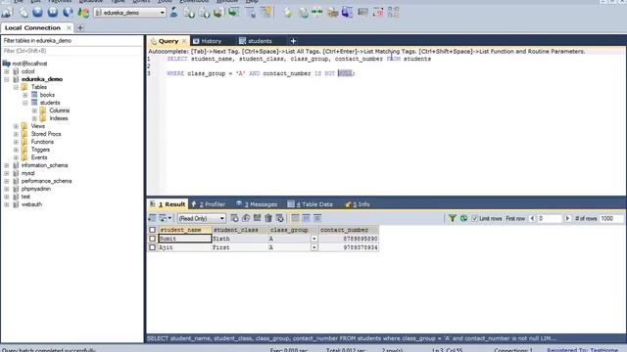Switch result to grid view icon
Image resolution: width=627 pixels, height=352 pixels.
coord(295,218)
